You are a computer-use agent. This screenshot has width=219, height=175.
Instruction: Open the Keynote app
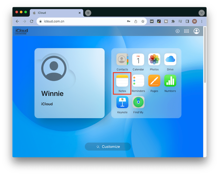point(122,102)
